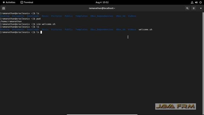
Task: Click the /home/ramanathan output line
Action: pyautogui.click(x=11, y=21)
